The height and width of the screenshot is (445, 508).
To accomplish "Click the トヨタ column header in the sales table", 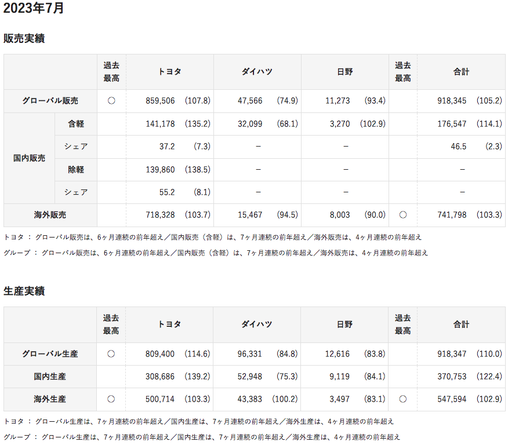I will 169,72.
